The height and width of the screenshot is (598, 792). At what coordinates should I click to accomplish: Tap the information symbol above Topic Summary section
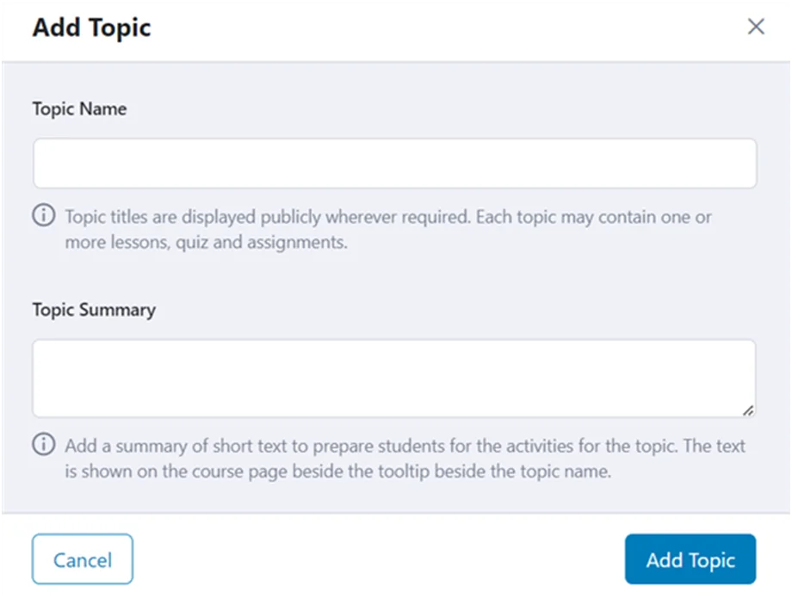[x=43, y=215]
